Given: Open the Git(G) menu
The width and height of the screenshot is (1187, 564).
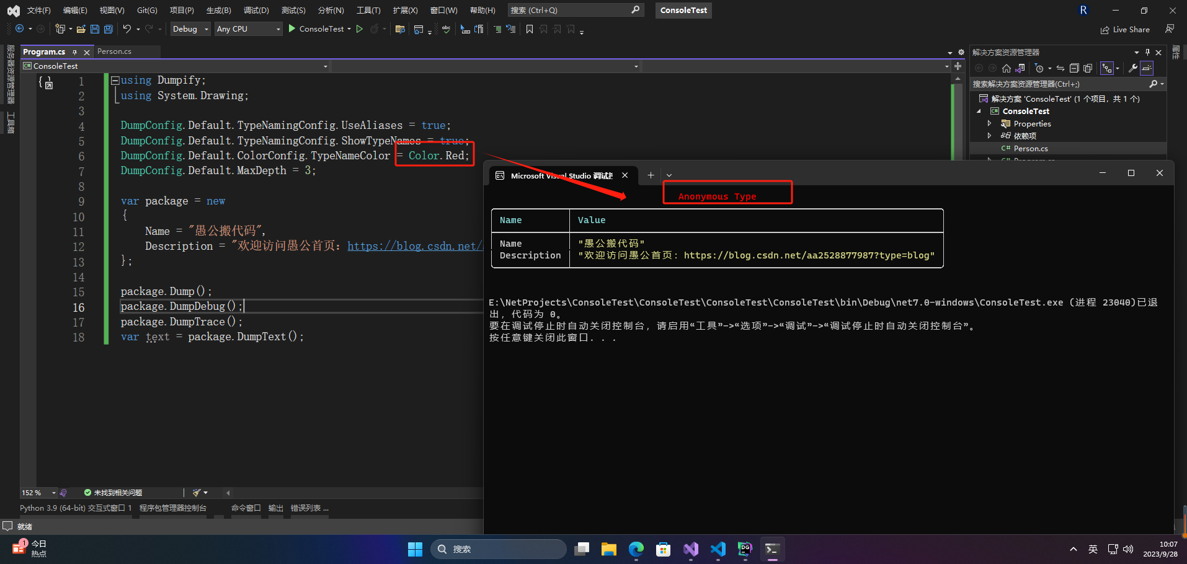Looking at the screenshot, I should click(147, 11).
